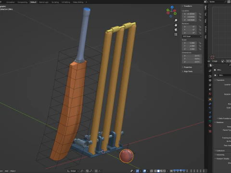The image size is (231, 173).
Task: Open the View Layer properties tab icon
Action: point(210,85)
